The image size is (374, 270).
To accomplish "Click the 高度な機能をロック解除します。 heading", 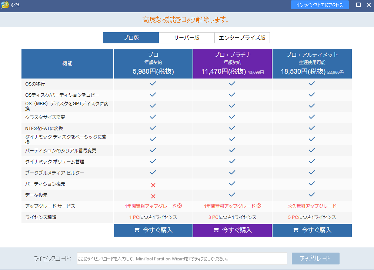I will click(186, 20).
